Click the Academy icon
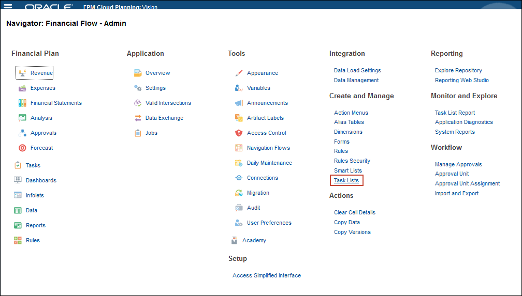 pos(234,240)
